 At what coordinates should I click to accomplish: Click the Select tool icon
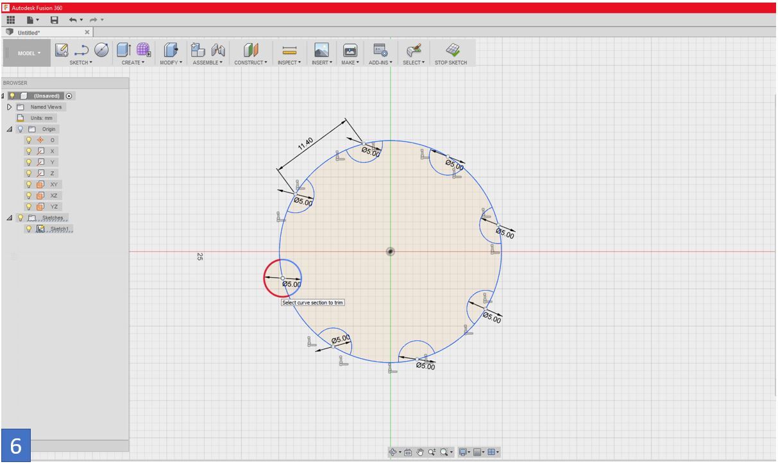click(414, 50)
